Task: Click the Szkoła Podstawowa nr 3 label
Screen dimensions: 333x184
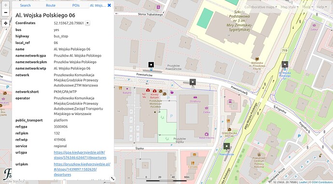Action: click(x=239, y=21)
